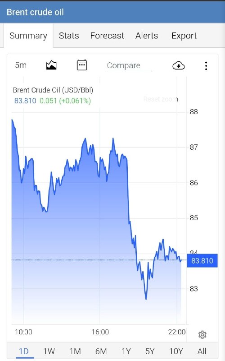Select the 1Y time range
Screen dimensions: 225x361
pyautogui.click(x=126, y=352)
